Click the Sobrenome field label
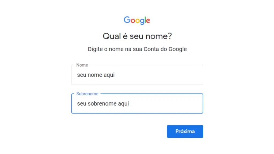274x154 pixels. pos(87,94)
